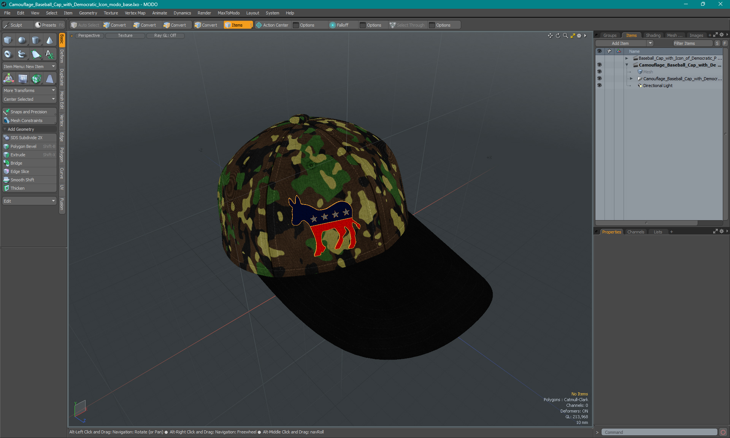Open More Transforms dropdown

point(30,90)
